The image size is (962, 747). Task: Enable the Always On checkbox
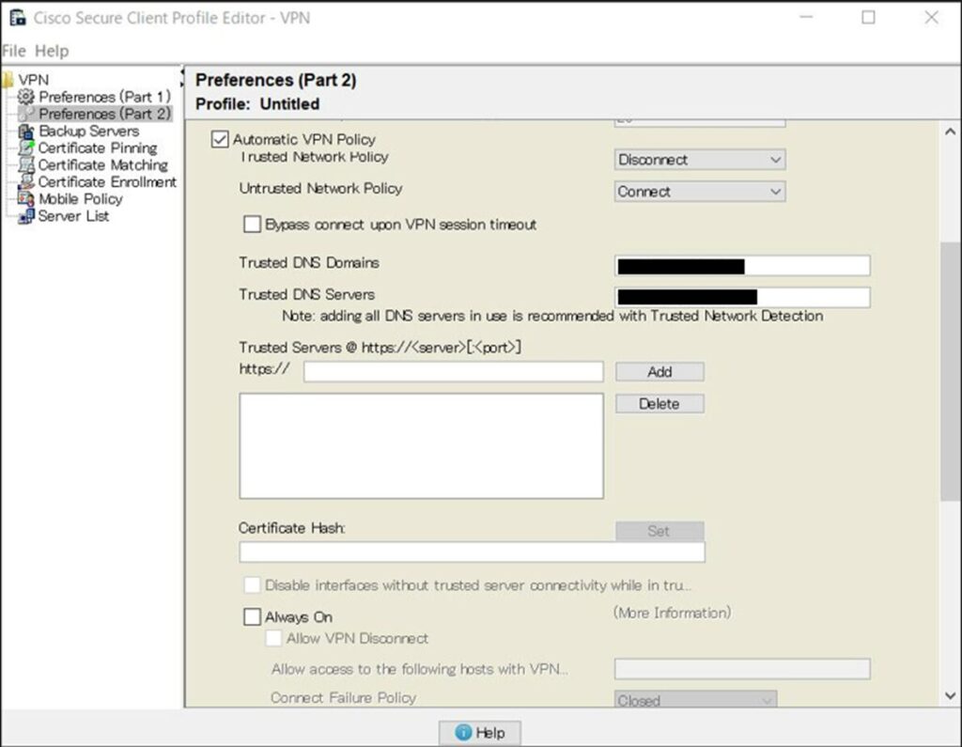[x=252, y=616]
